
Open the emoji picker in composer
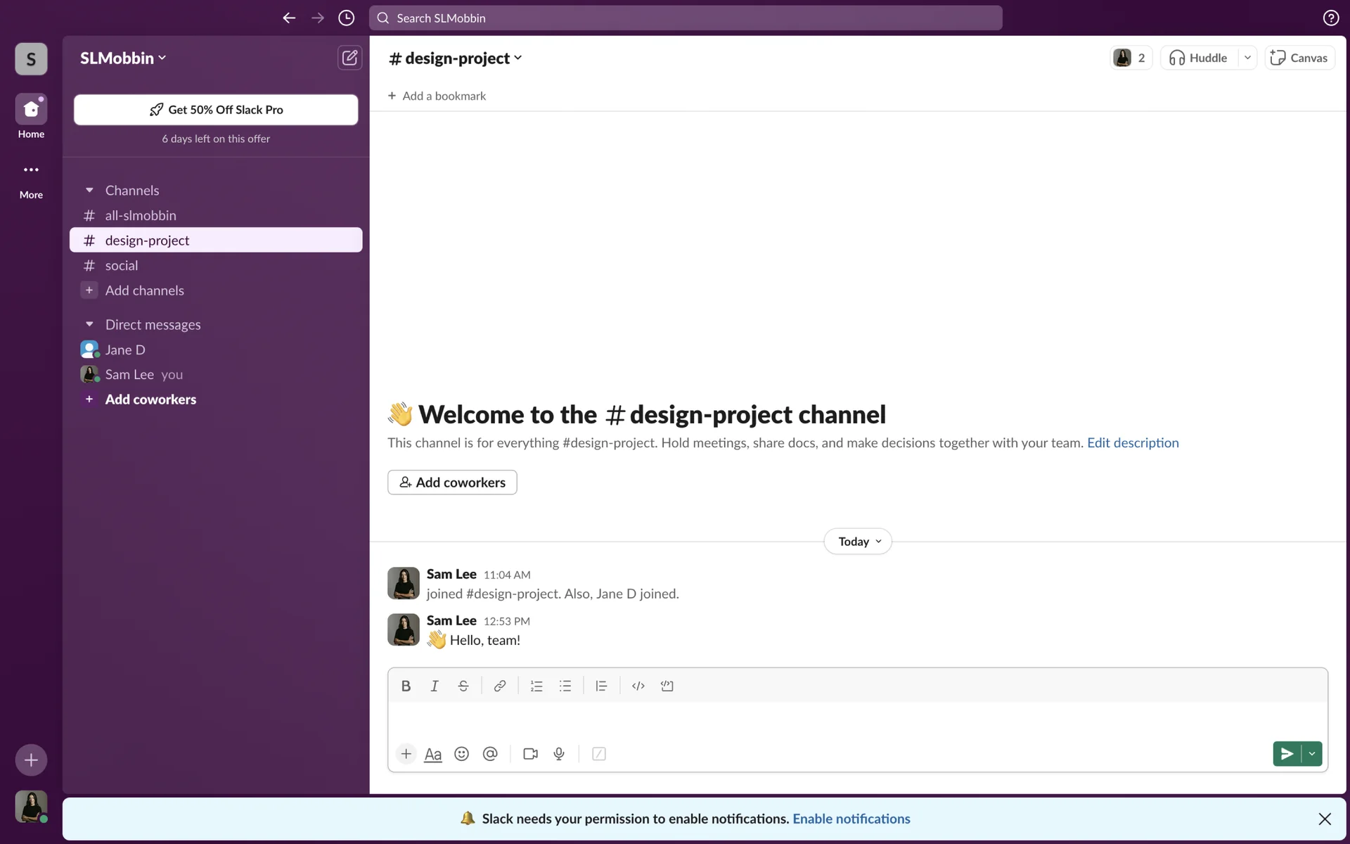[x=461, y=754]
